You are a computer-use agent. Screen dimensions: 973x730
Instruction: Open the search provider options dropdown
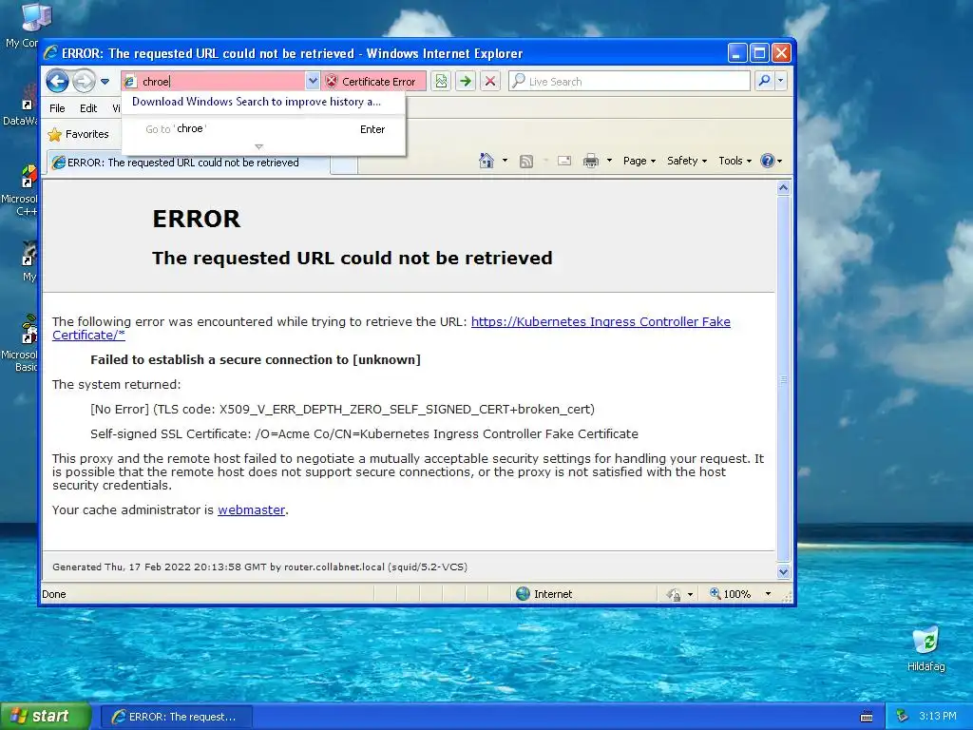click(x=781, y=82)
